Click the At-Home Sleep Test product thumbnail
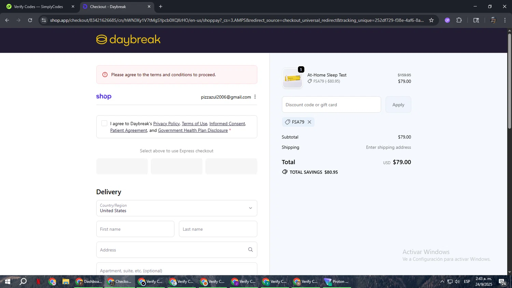 pos(292,78)
